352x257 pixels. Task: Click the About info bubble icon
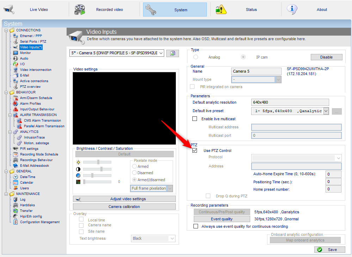pyautogui.click(x=292, y=10)
